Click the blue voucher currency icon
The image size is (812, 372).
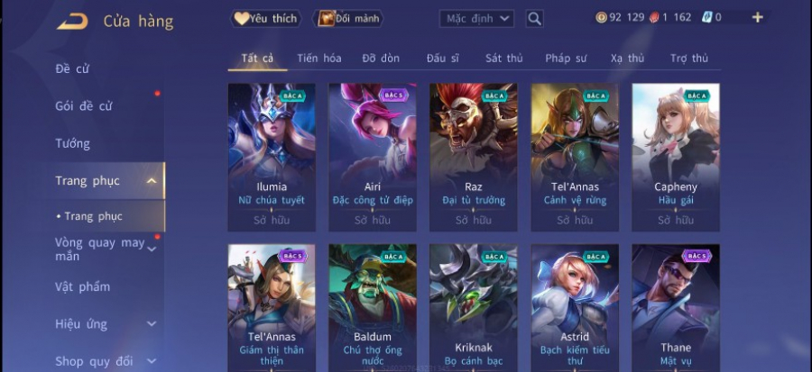(x=706, y=18)
